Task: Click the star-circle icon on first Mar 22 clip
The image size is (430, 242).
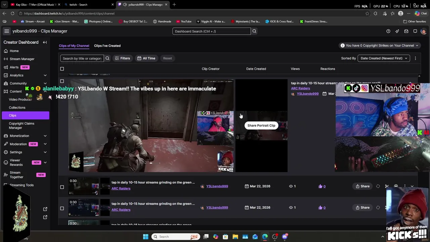Action: point(396,186)
